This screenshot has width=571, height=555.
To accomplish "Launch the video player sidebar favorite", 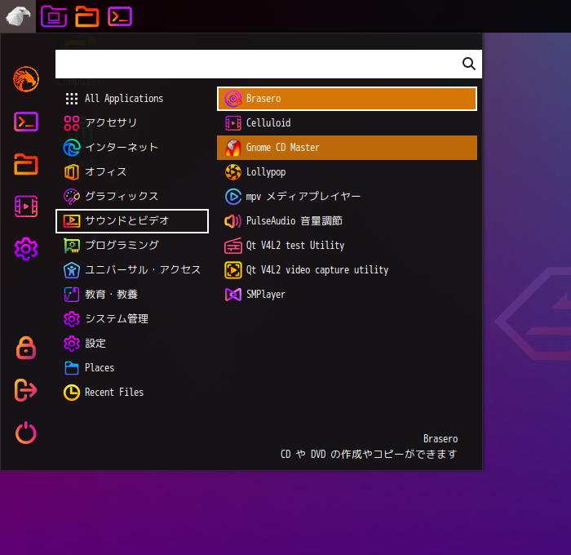I will click(26, 206).
